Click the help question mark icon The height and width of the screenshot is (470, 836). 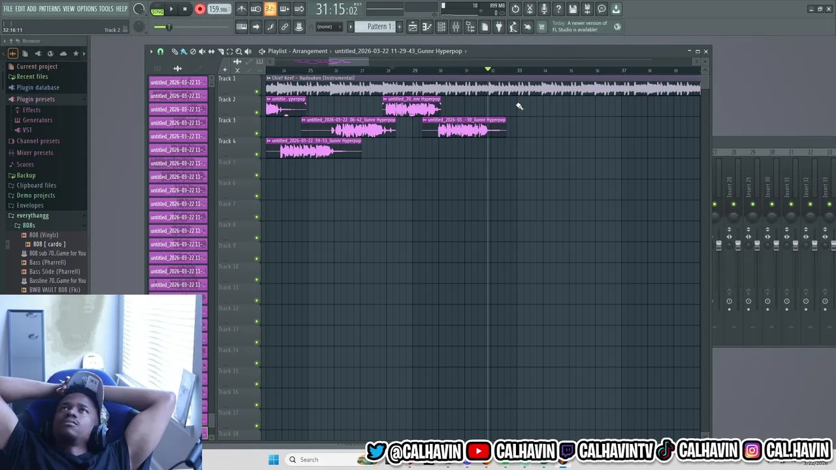pos(558,9)
